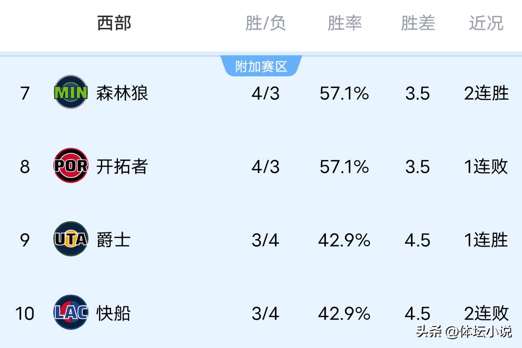Open the 森林狼 team name
This screenshot has height=348, width=522.
coord(122,93)
